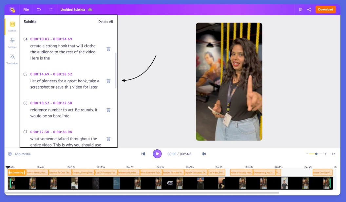Open the Subtitle panel in the sidebar
The image size is (346, 202).
pyautogui.click(x=12, y=26)
